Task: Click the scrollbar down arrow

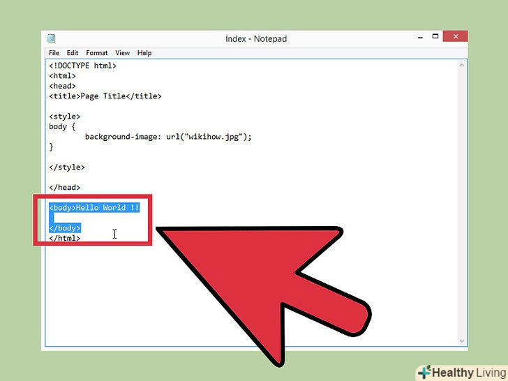Action: click(x=461, y=341)
